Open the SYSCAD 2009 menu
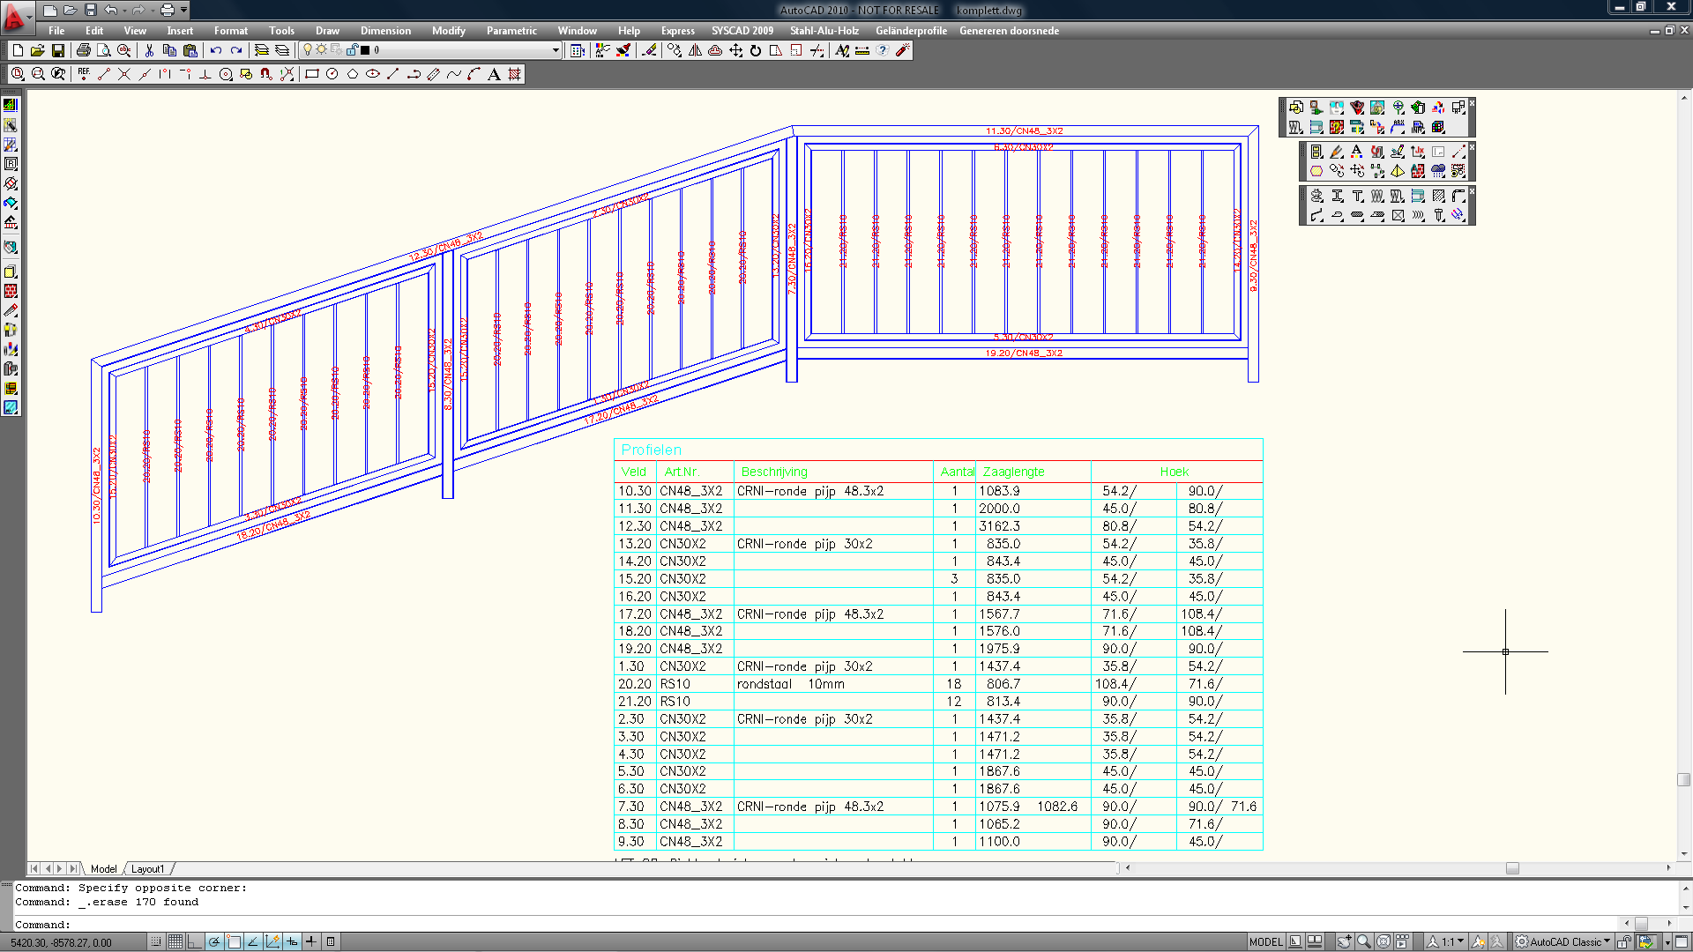Image resolution: width=1693 pixels, height=952 pixels. coord(742,31)
